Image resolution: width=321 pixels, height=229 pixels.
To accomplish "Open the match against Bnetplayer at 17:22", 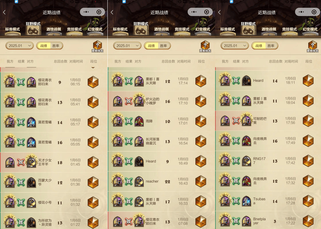I will 268,220.
